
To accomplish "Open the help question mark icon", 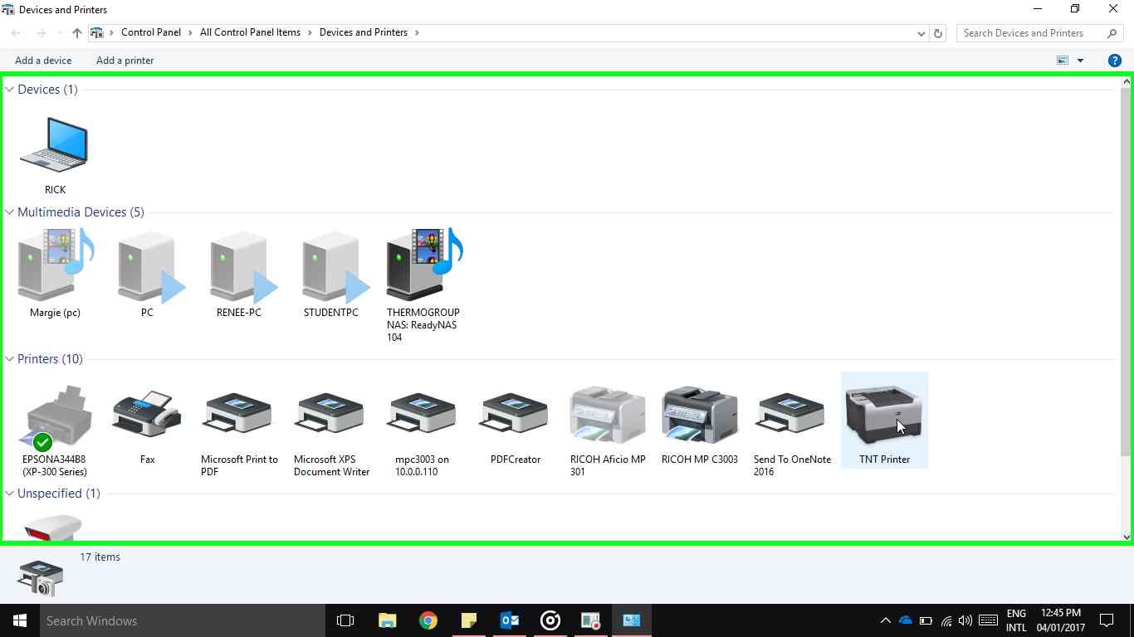I will pyautogui.click(x=1115, y=61).
